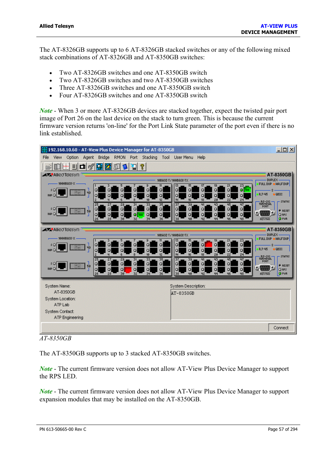This screenshot has width=327, height=463.
Task: Click the camera snapshot toolbar icon
Action: pyautogui.click(x=83, y=167)
